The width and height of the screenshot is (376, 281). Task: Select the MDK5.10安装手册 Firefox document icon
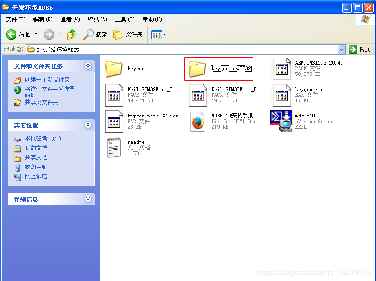click(198, 122)
